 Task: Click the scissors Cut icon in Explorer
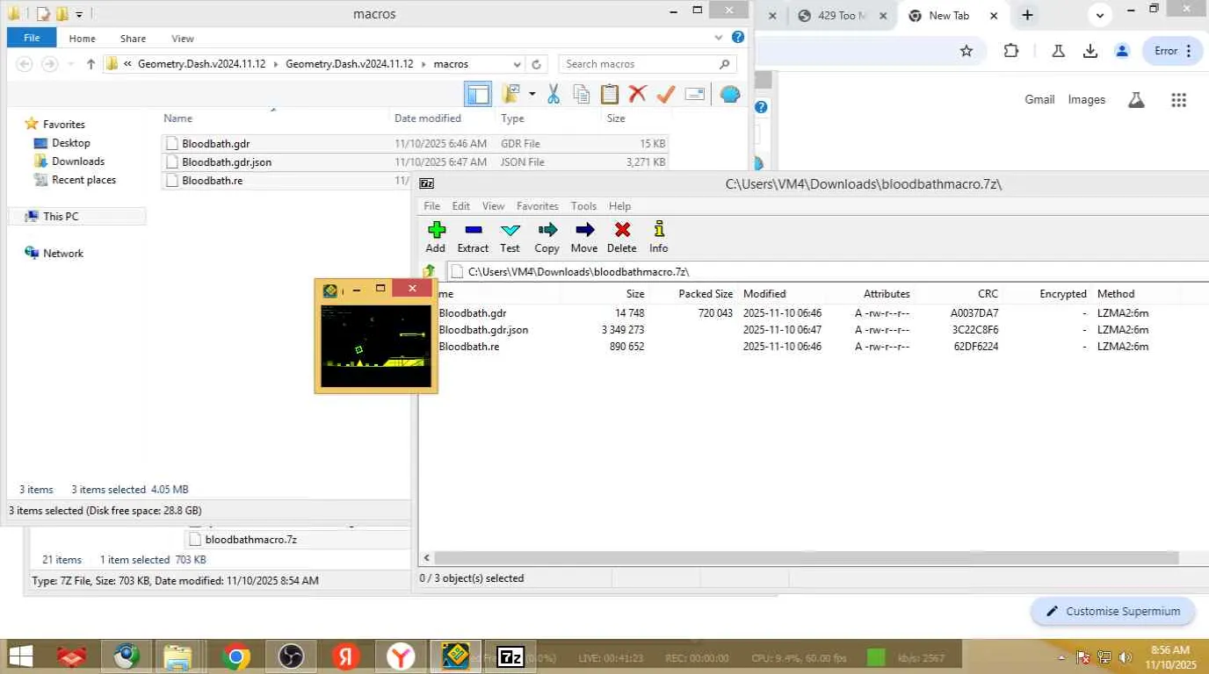click(x=554, y=94)
